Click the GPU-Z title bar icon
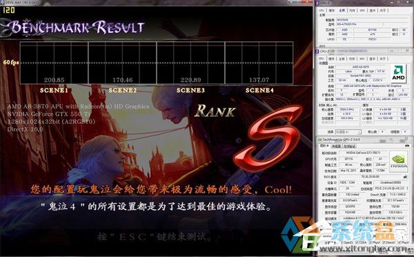The image size is (414, 257). click(x=319, y=140)
